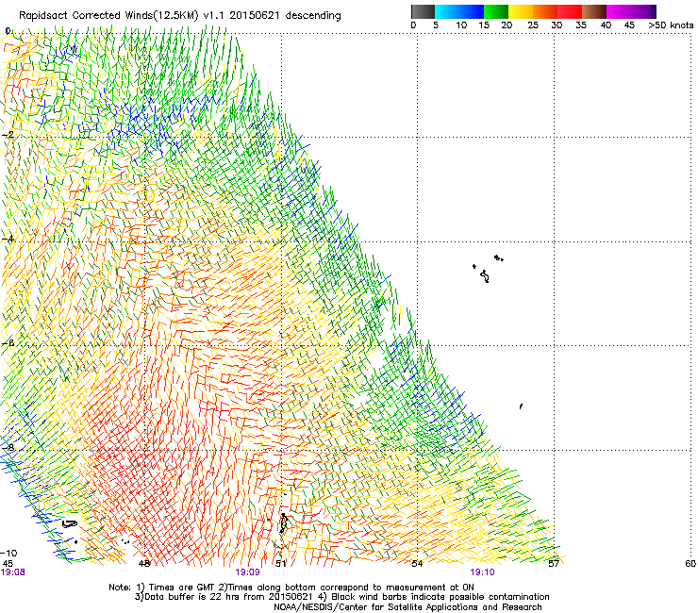Screen dimensions: 698x613
Task: Click the '35' label under the color bar
Action: click(x=581, y=25)
